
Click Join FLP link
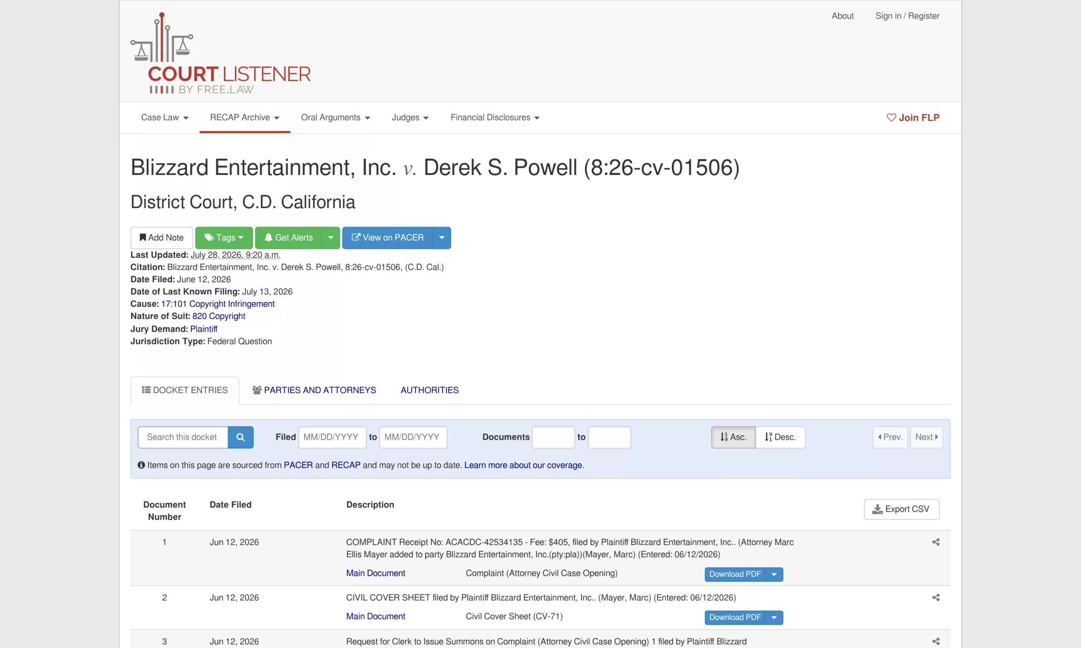point(913,117)
